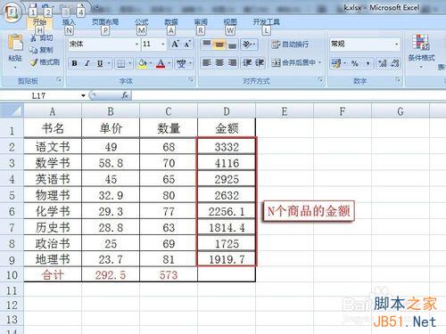Open the 审阅 Review tab

(201, 22)
